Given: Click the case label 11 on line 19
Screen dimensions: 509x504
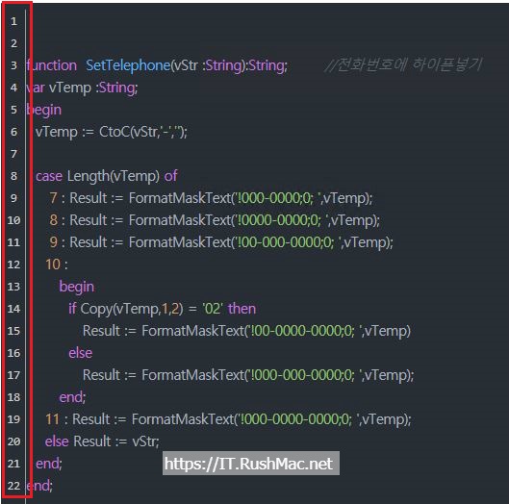Looking at the screenshot, I should [x=53, y=419].
